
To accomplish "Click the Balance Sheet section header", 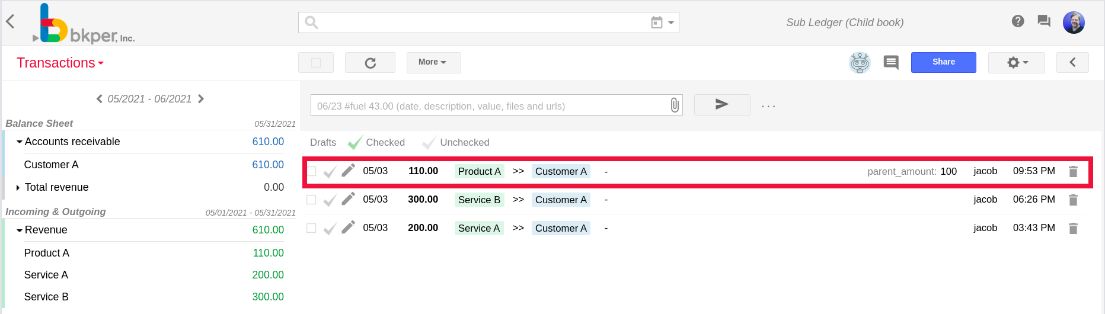I will click(x=39, y=123).
